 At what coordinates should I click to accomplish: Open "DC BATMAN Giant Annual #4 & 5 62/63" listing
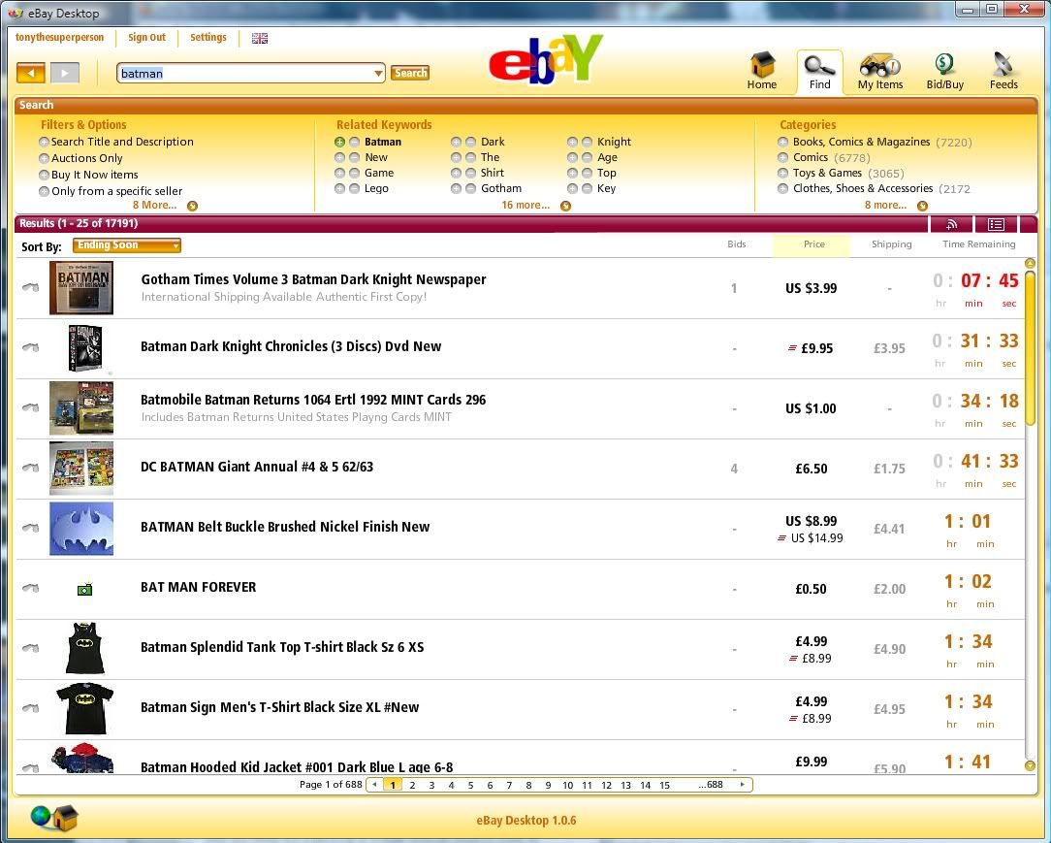tap(257, 467)
